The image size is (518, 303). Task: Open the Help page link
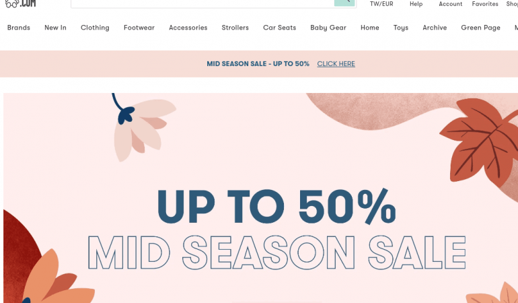click(416, 4)
